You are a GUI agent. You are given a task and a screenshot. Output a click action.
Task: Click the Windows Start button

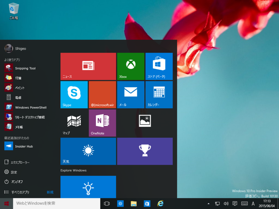pos(6,203)
